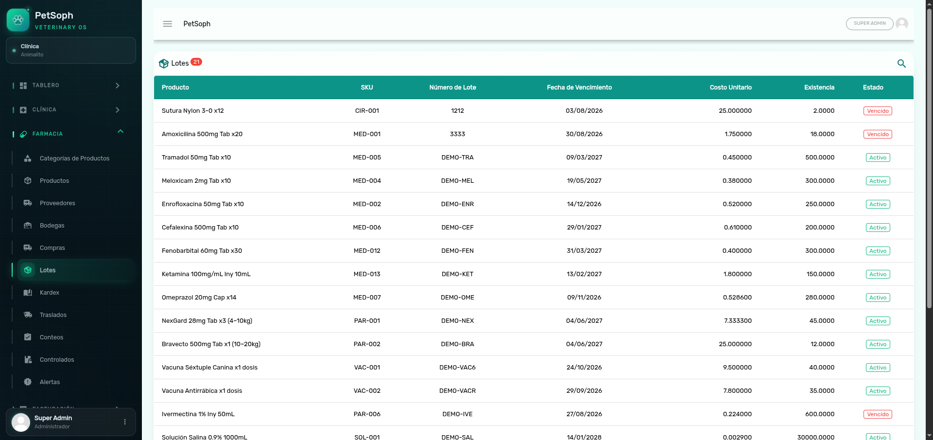This screenshot has height=440, width=933.
Task: Click the Super Admin profile avatar in sidebar
Action: click(20, 422)
